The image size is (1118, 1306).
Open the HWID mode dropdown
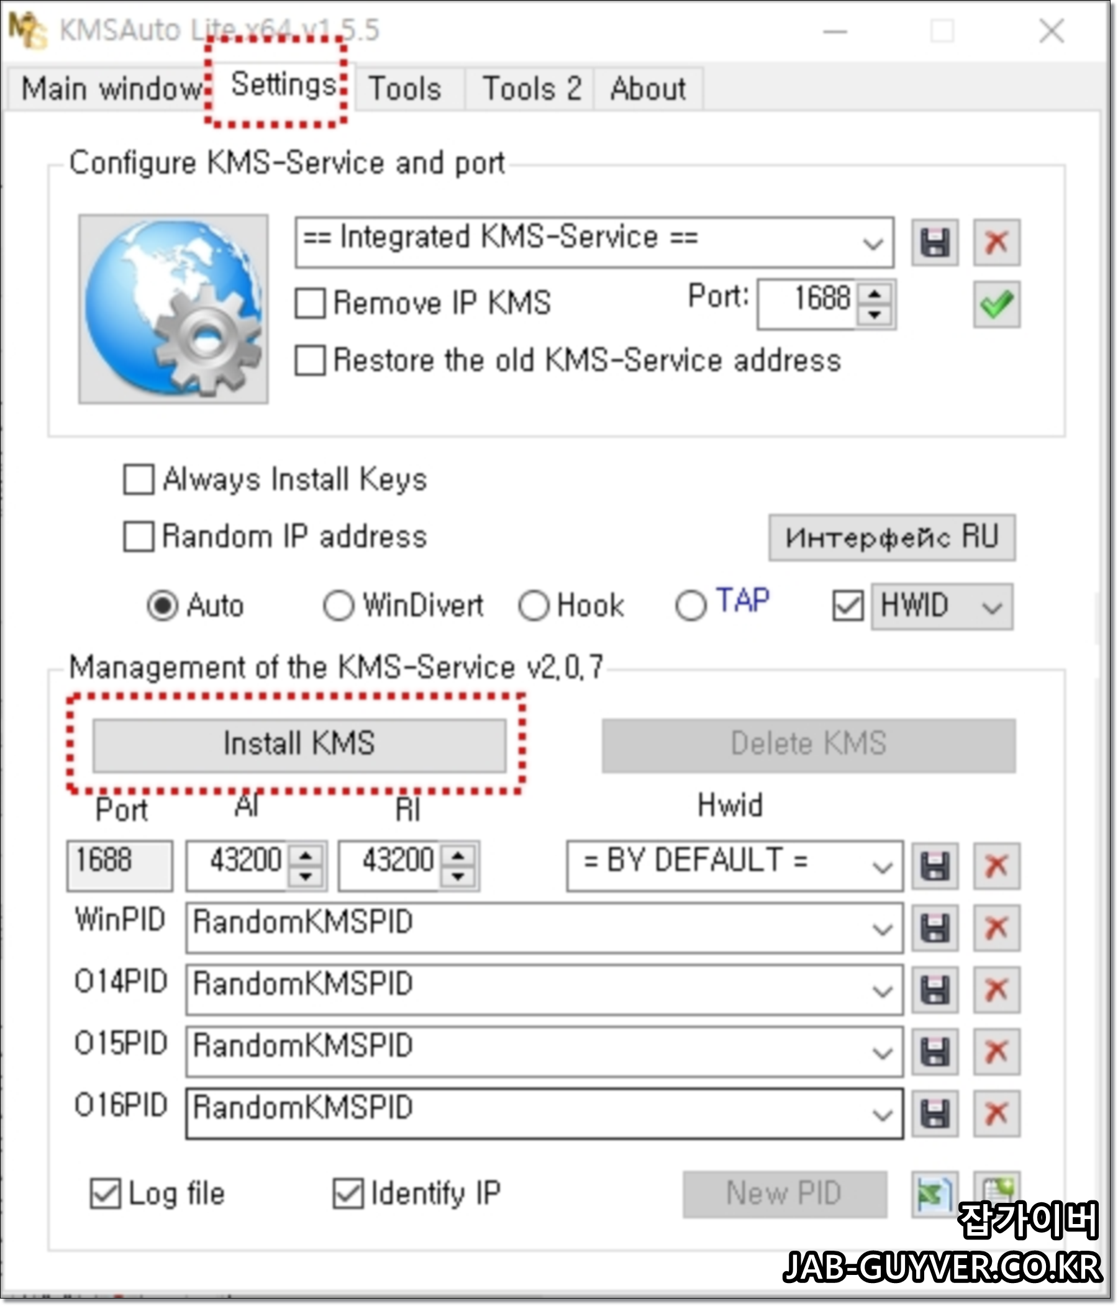(x=991, y=607)
